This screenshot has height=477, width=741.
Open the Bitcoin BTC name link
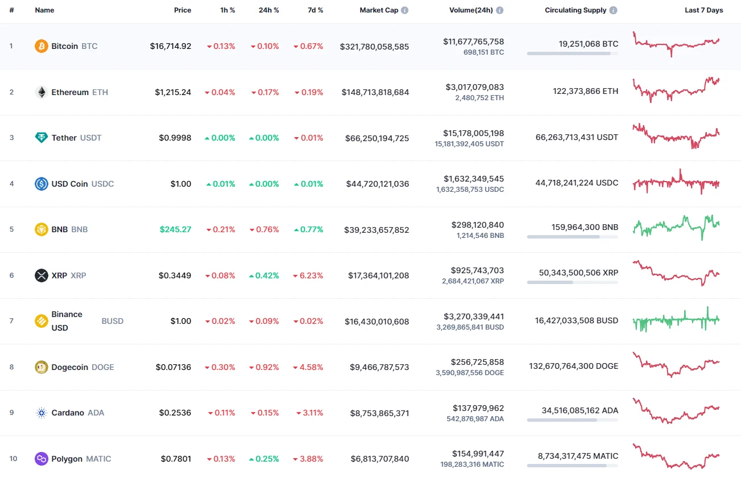coord(64,46)
